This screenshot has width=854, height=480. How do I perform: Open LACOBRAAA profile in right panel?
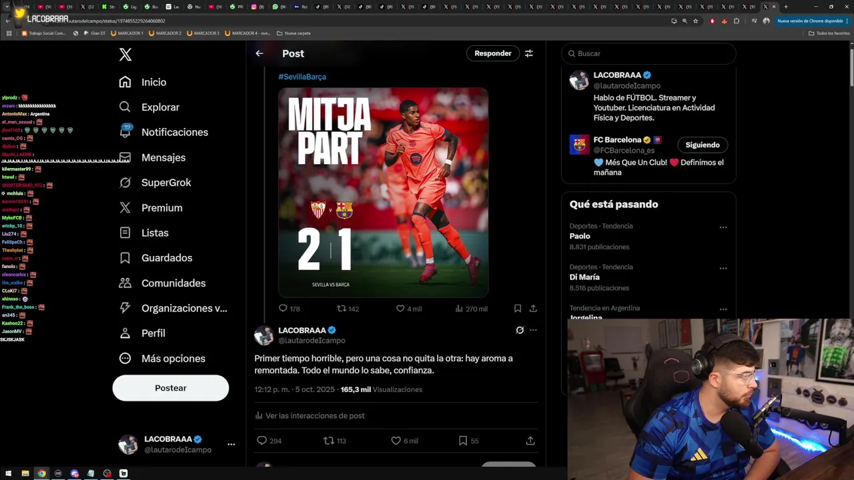click(618, 75)
